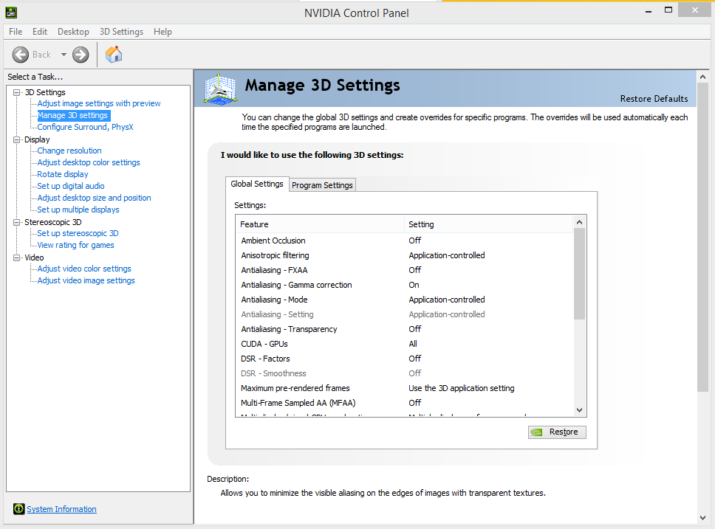Click the Feature column header
Image resolution: width=715 pixels, height=529 pixels.
[x=320, y=224]
